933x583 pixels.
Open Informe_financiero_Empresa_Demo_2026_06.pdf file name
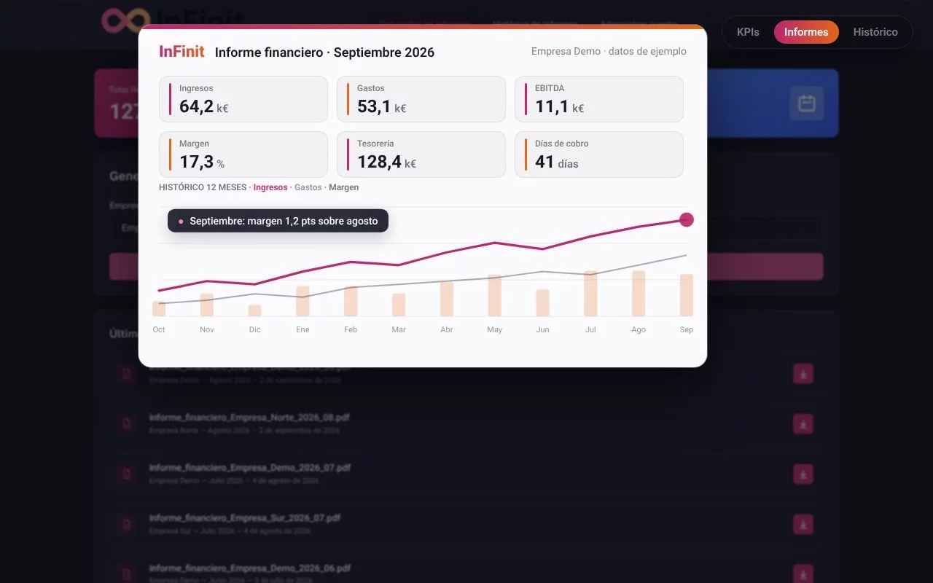point(249,568)
